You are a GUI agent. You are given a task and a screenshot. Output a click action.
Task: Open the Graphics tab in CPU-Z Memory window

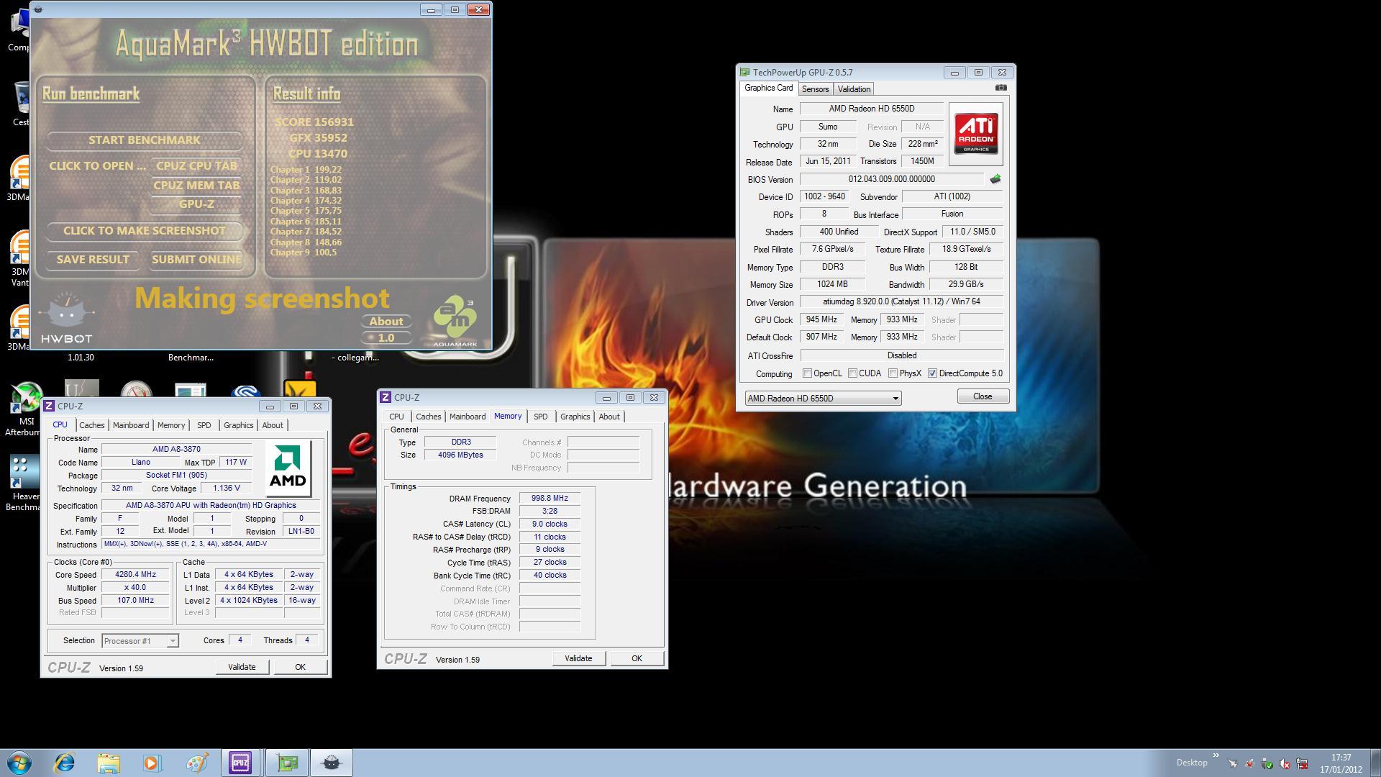pos(575,417)
